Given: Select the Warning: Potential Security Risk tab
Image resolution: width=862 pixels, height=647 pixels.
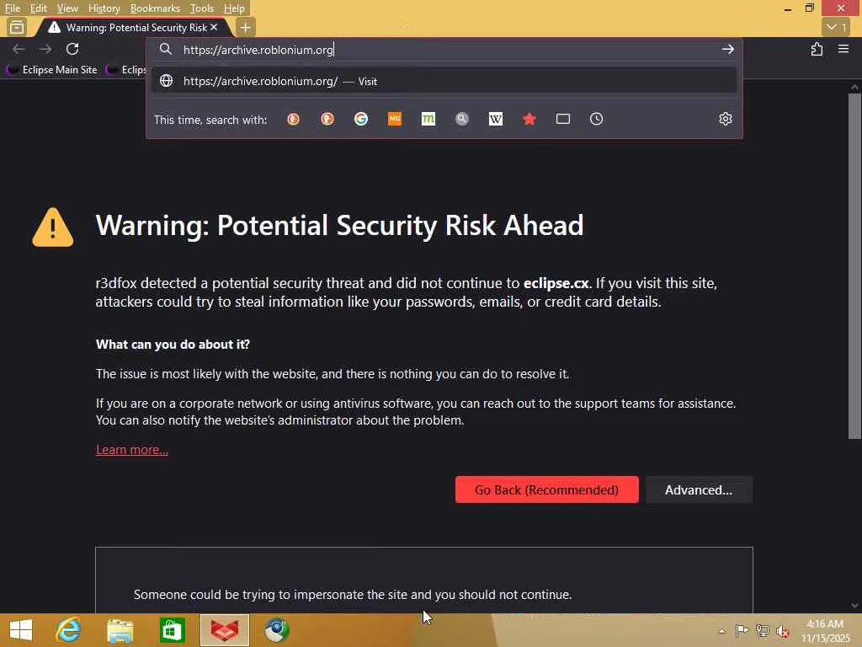Looking at the screenshot, I should [x=132, y=27].
